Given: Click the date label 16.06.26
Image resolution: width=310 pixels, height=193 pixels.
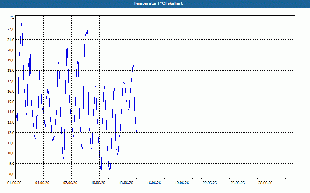Looking at the screenshot, I should point(154,183).
